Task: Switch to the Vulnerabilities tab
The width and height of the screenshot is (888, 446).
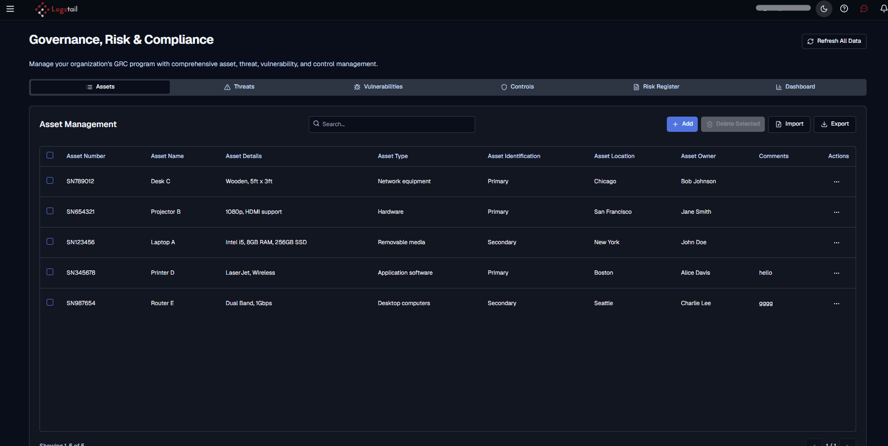Action: click(378, 87)
